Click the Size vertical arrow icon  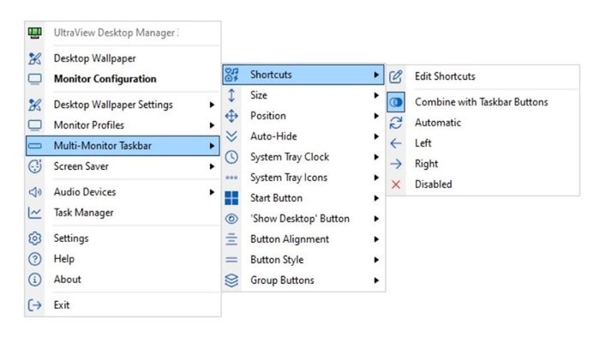[x=231, y=95]
